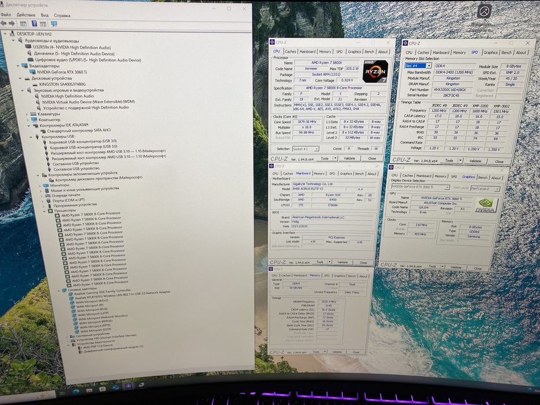Select the Цифровое аудио (S/PDIF) device icon
This screenshot has width=540, height=405.
pyautogui.click(x=31, y=59)
